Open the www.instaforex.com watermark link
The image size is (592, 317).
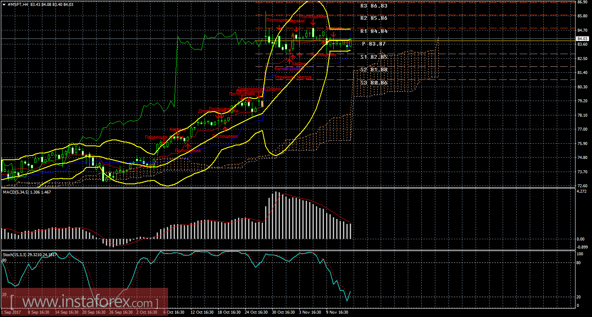[85, 303]
